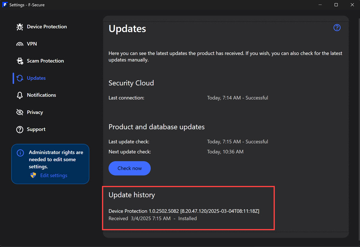The width and height of the screenshot is (360, 247).
Task: Click the info icon in the administrator notice
Action: [x=20, y=153]
